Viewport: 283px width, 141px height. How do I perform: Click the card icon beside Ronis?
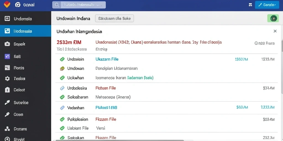[7, 68]
